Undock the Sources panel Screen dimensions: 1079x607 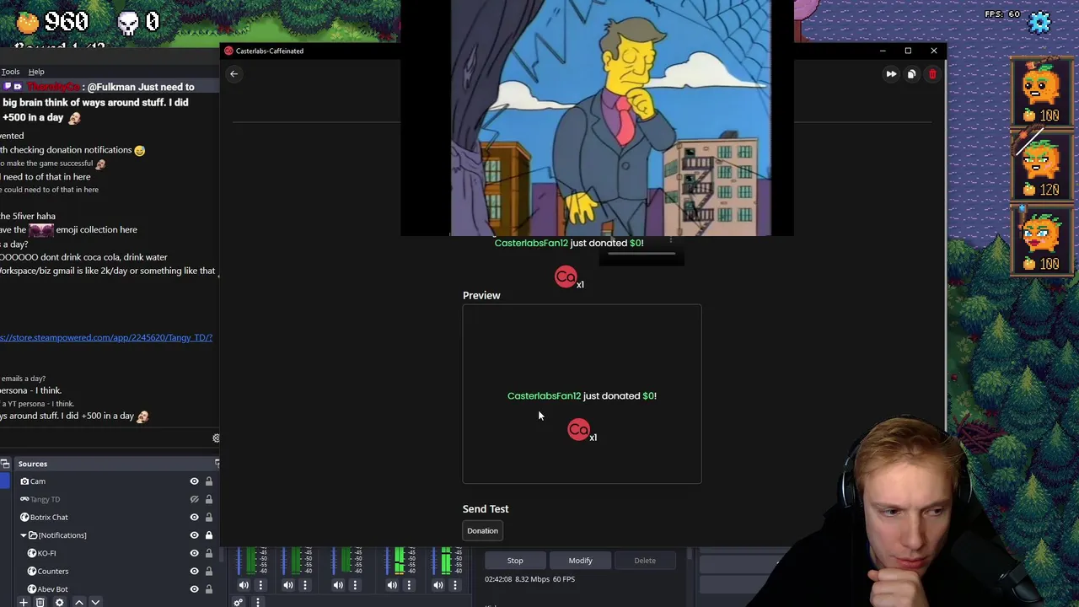217,464
